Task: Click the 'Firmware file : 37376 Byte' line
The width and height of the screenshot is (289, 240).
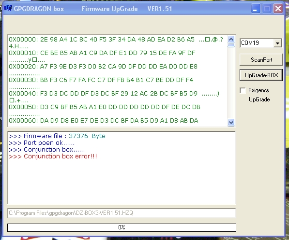Action: coord(57,136)
